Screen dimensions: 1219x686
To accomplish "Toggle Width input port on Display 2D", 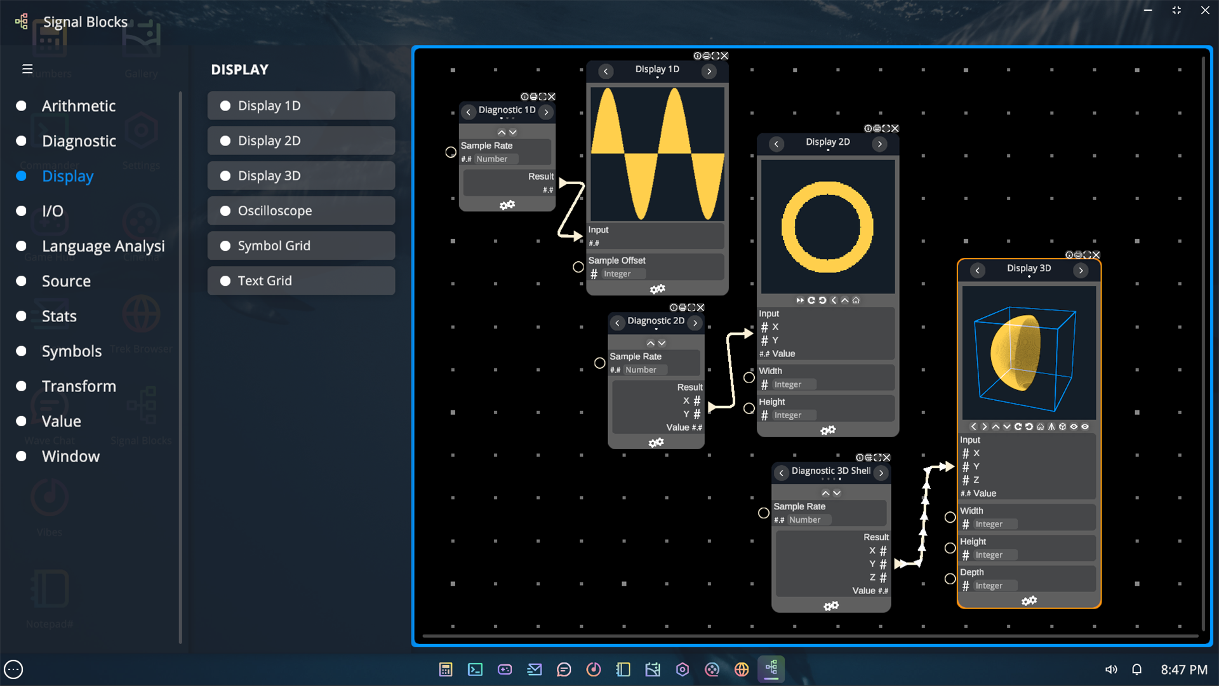I will (x=749, y=378).
